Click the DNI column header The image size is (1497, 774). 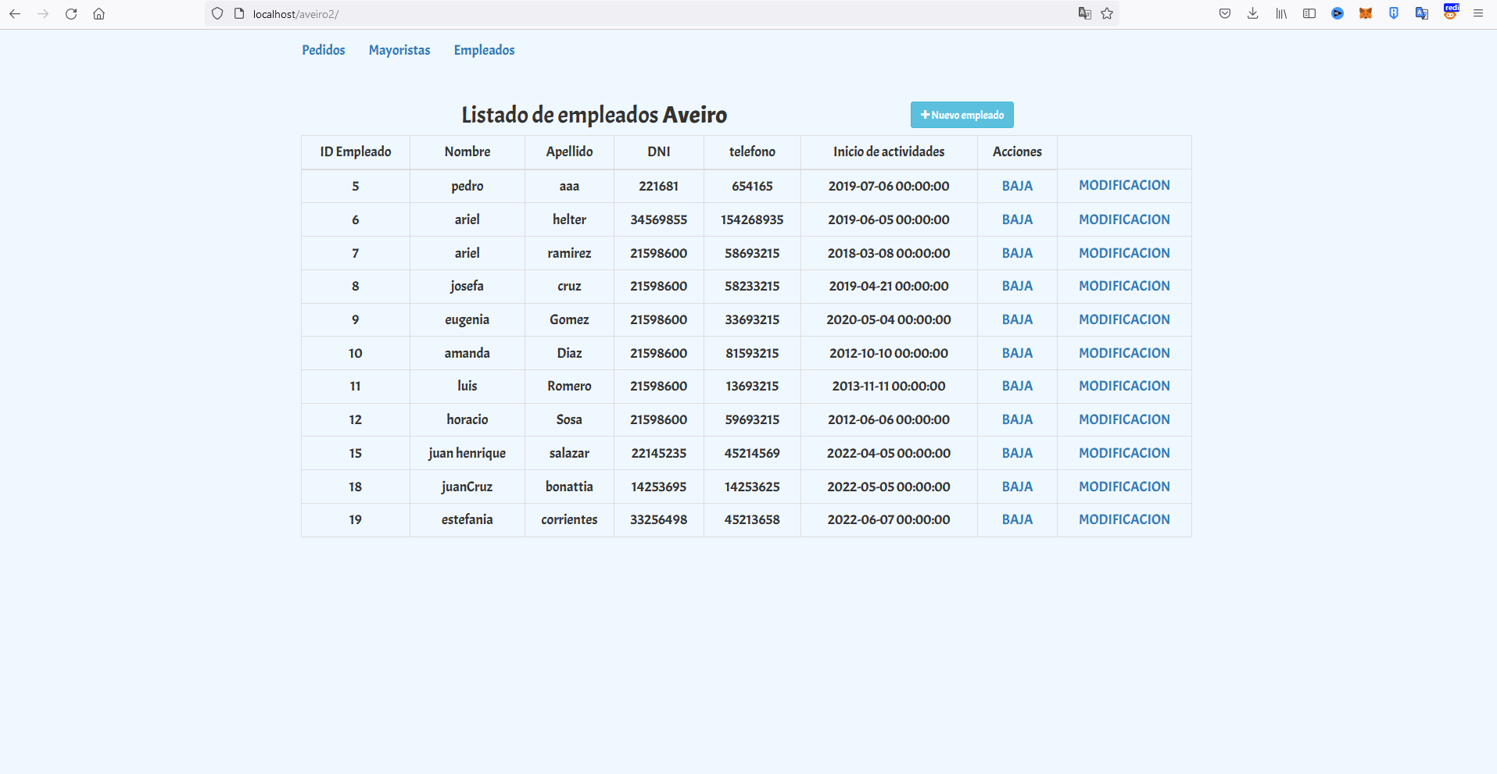(x=659, y=152)
